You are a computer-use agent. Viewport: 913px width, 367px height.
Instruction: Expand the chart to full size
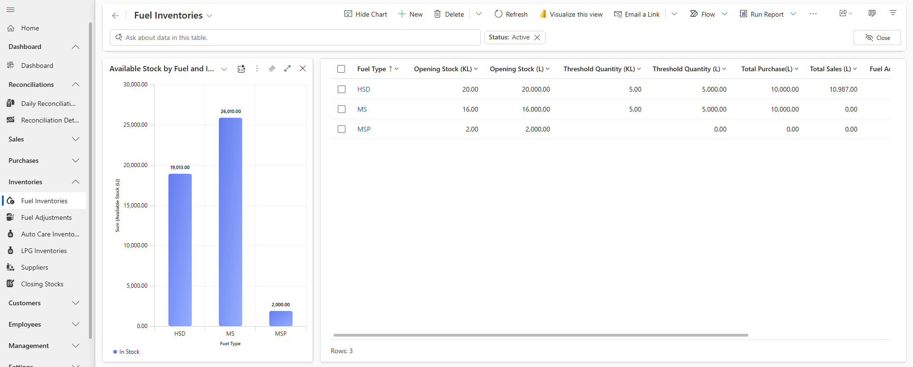coord(287,69)
